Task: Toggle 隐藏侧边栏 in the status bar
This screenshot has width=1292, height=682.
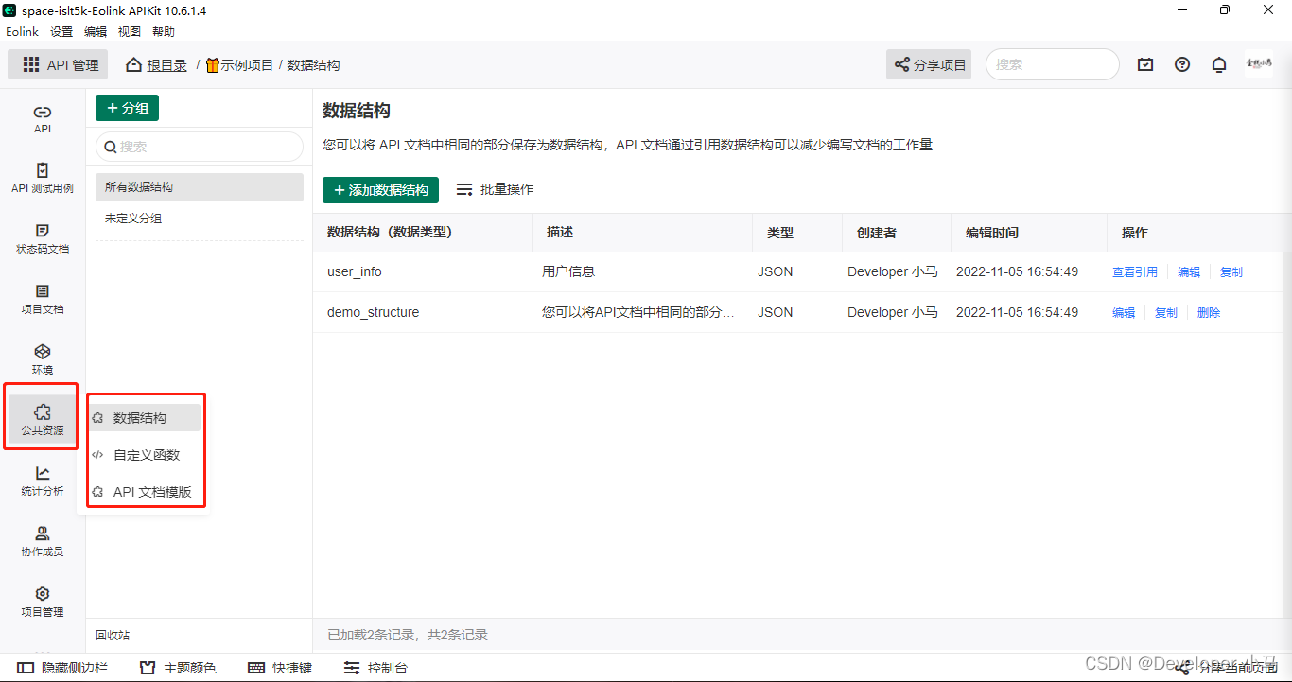Action: (62, 667)
